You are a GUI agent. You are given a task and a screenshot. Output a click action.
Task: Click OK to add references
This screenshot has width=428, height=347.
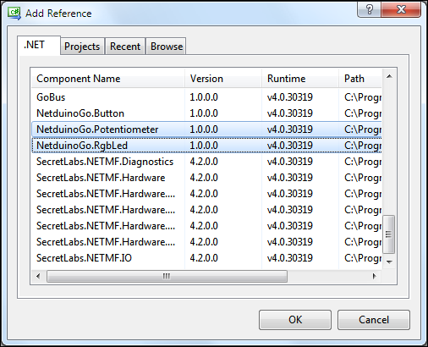click(x=295, y=320)
